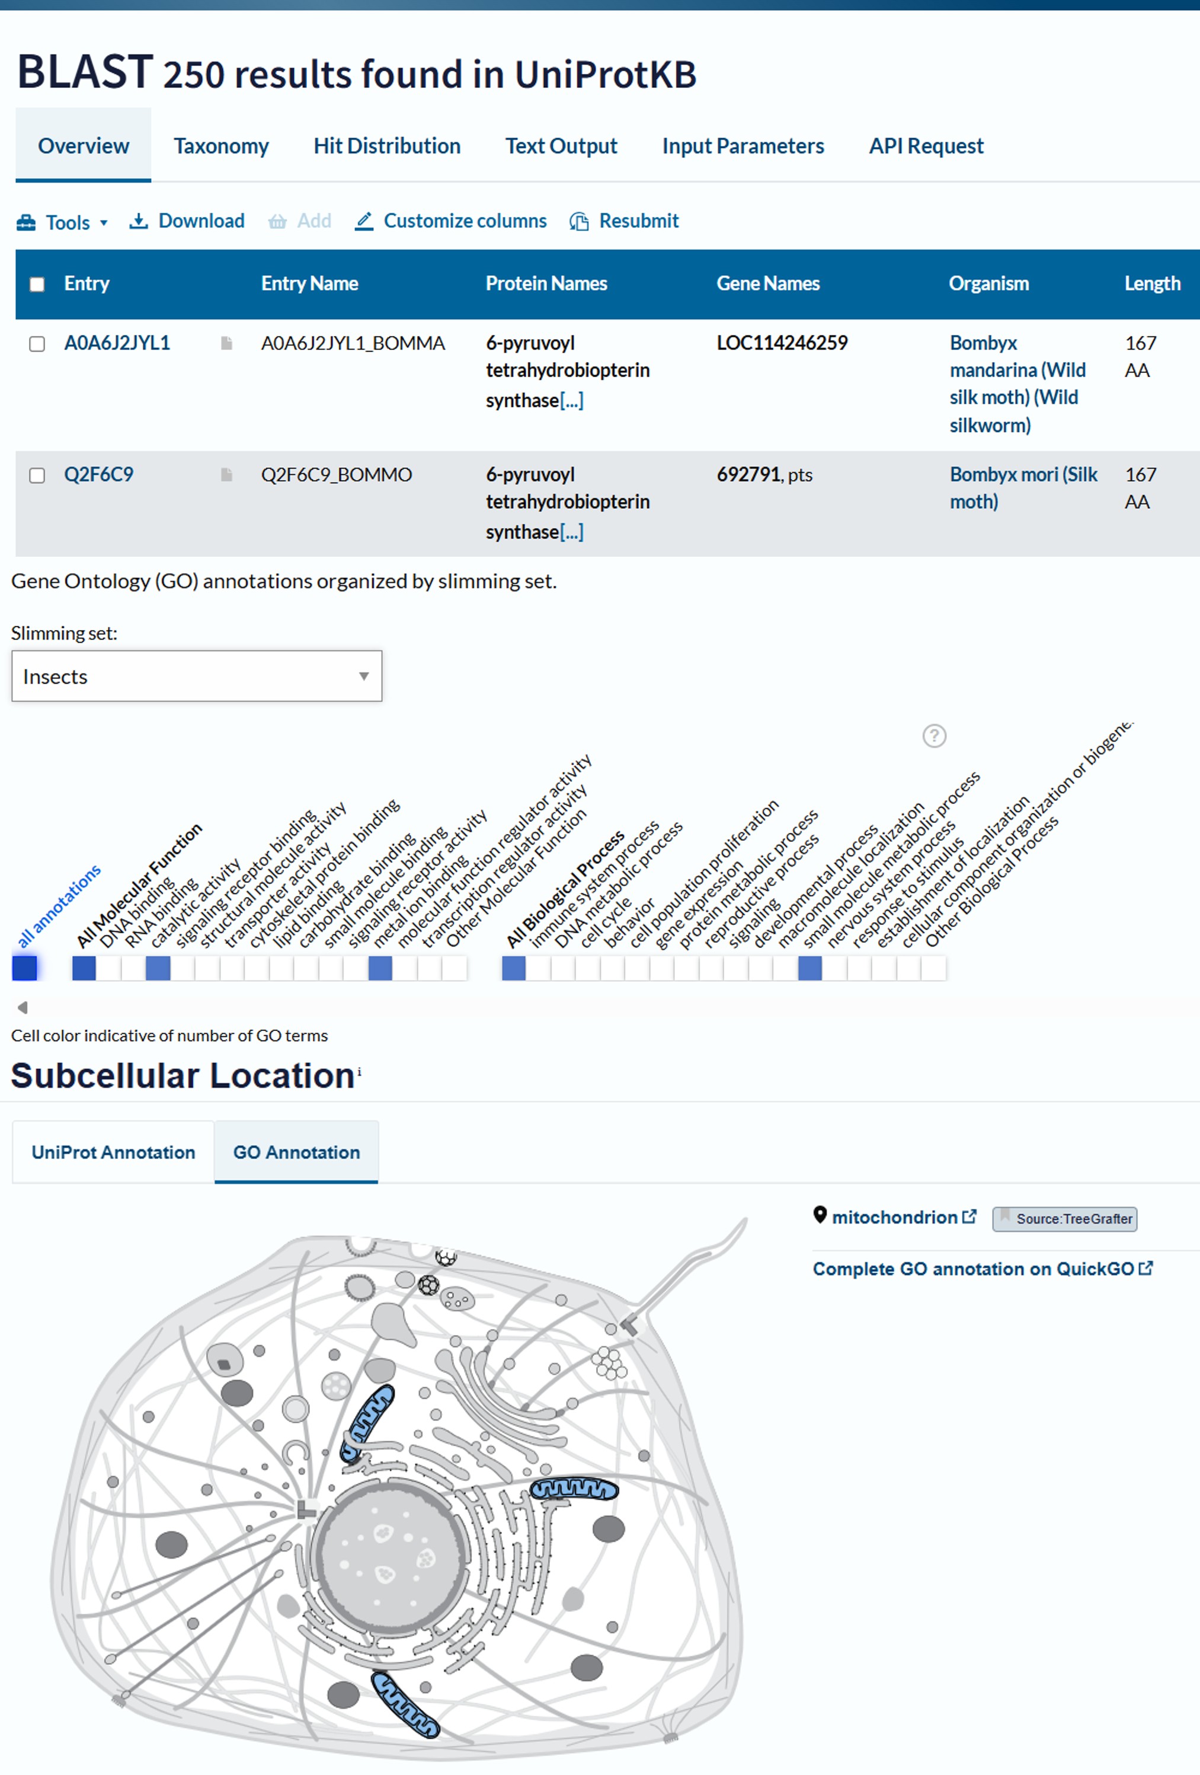Image resolution: width=1200 pixels, height=1775 pixels.
Task: Open entry link A0A6J2JYL1
Action: pyautogui.click(x=117, y=343)
